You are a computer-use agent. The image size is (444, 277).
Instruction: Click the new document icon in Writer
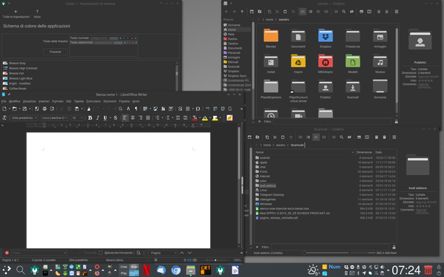point(4,109)
